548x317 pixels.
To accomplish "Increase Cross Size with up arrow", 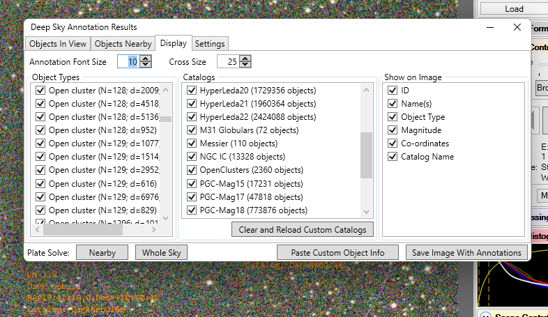I will tap(245, 59).
